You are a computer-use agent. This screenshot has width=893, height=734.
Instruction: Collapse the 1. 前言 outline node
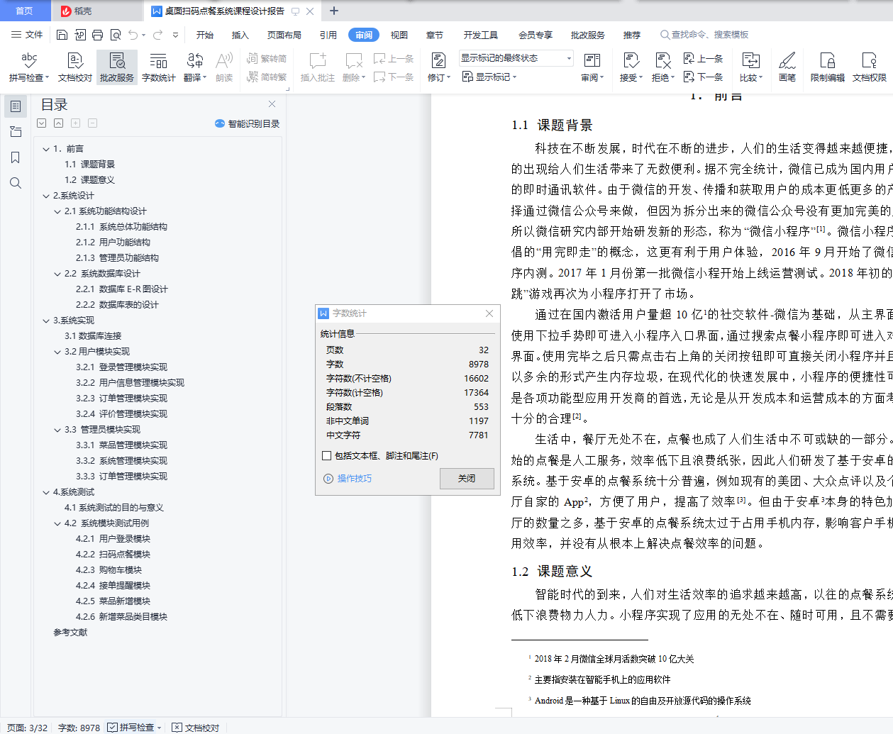click(x=46, y=149)
